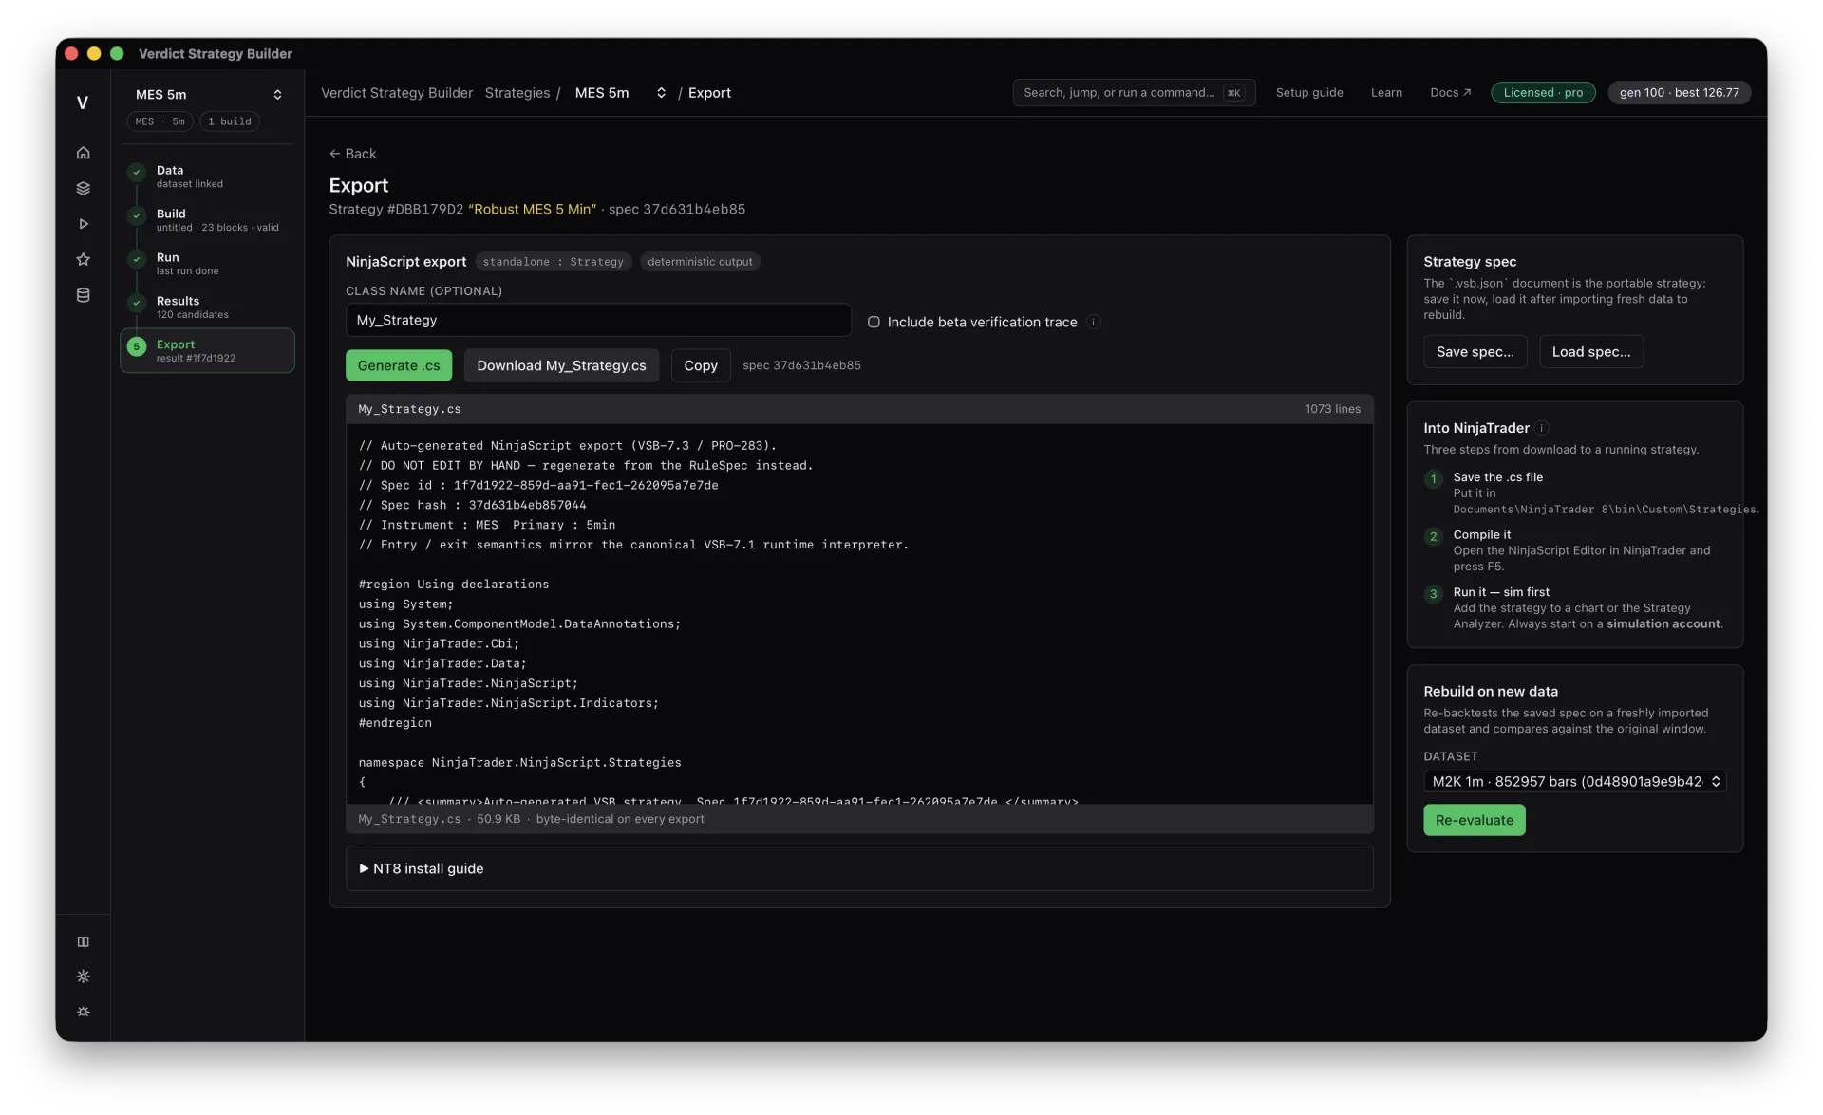Click the play run sidebar icon
The width and height of the screenshot is (1823, 1115).
pyautogui.click(x=83, y=224)
